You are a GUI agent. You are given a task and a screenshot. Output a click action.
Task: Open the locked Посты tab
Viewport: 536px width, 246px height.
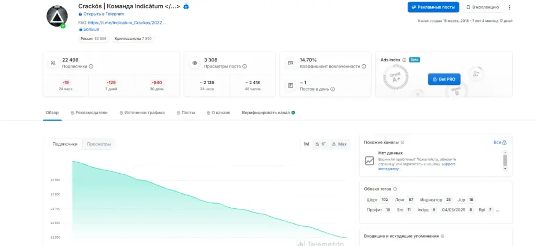pos(186,113)
